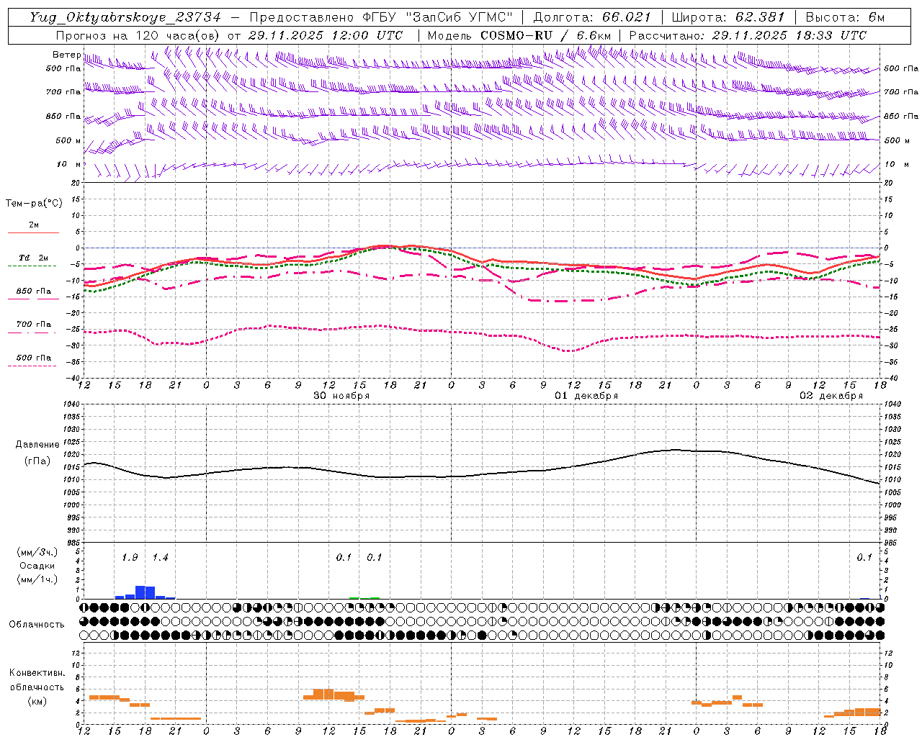The height and width of the screenshot is (737, 922).
Task: Click the black pressure curve line
Action: click(483, 474)
